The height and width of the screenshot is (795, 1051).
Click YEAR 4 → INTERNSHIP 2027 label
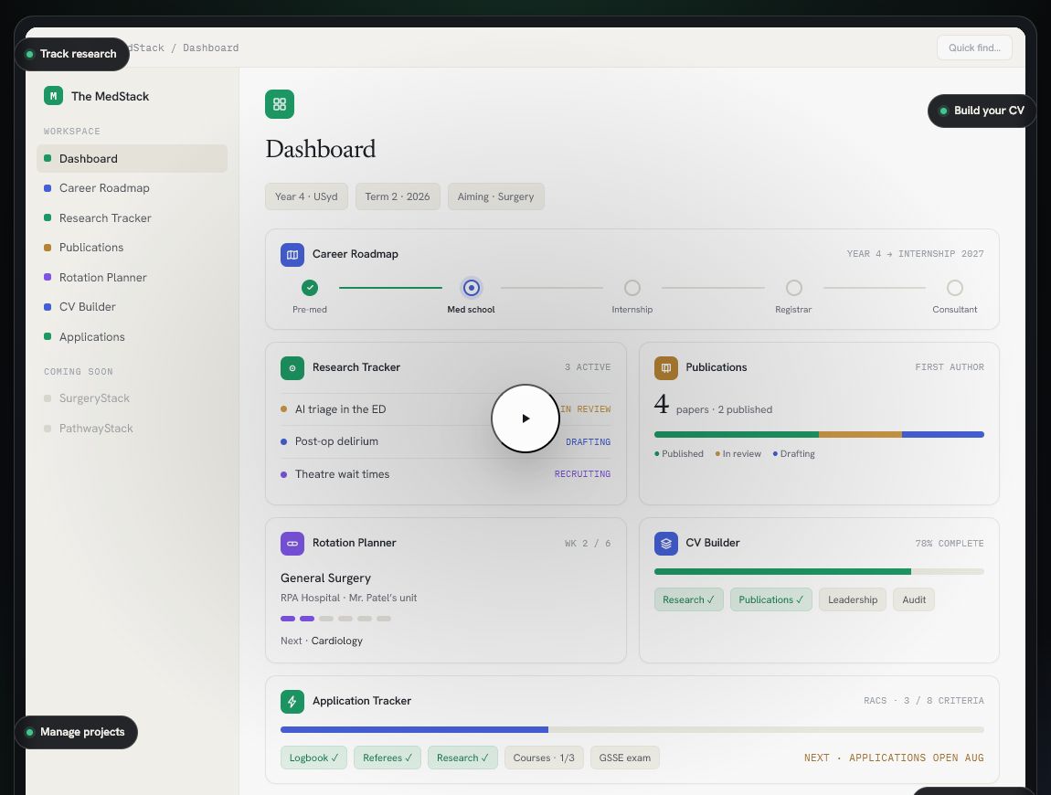point(915,254)
